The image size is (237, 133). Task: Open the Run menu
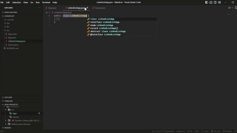(x=38, y=3)
